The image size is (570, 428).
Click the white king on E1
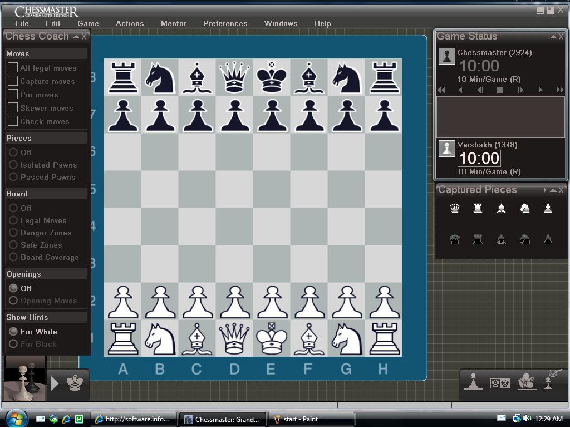coord(272,338)
